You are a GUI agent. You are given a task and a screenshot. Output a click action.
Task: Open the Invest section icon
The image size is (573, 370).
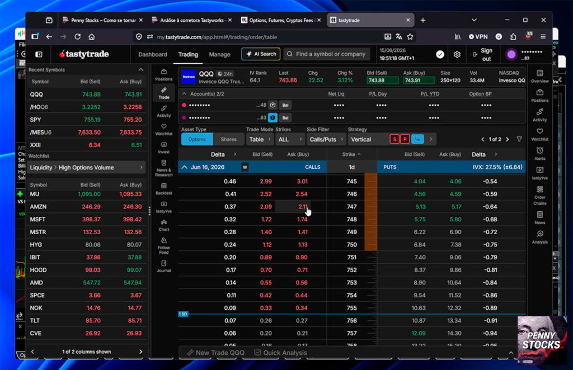(164, 148)
